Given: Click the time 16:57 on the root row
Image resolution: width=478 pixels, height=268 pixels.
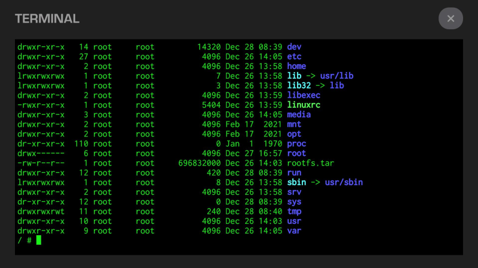Looking at the screenshot, I should 271,154.
